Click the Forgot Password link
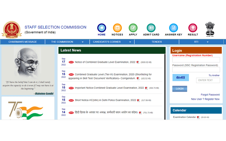Screen dimensions: 226x141 coord(210,95)
